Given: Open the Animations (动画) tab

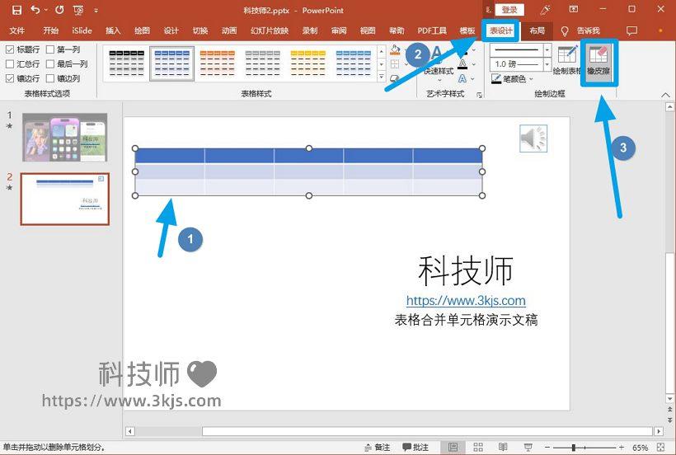Looking at the screenshot, I should click(x=229, y=30).
